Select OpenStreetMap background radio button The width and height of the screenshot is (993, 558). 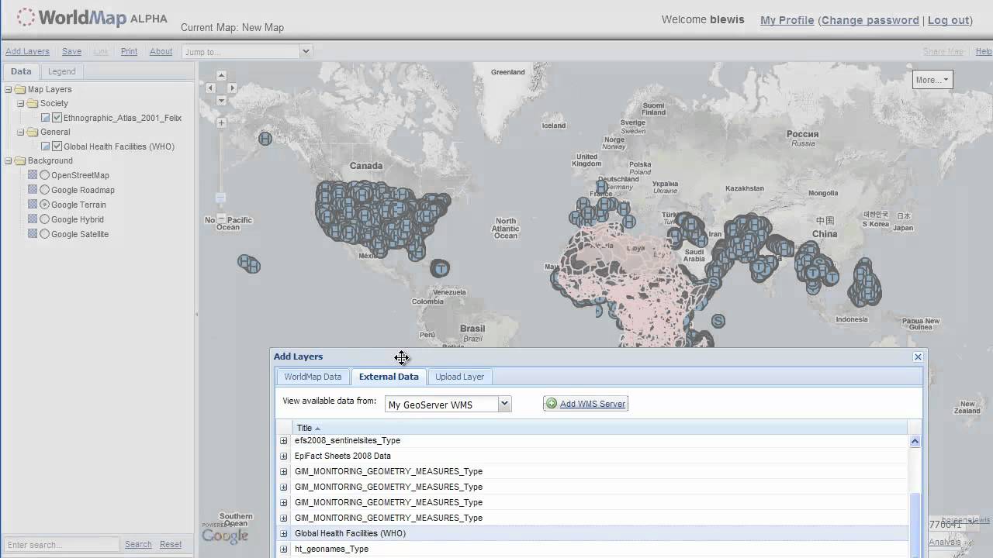[x=44, y=175]
